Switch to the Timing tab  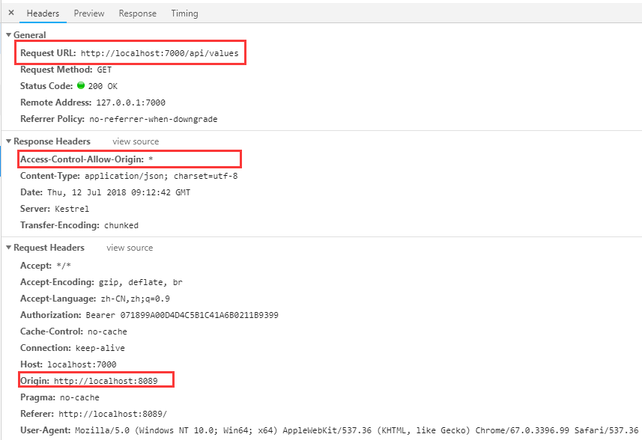pyautogui.click(x=184, y=13)
